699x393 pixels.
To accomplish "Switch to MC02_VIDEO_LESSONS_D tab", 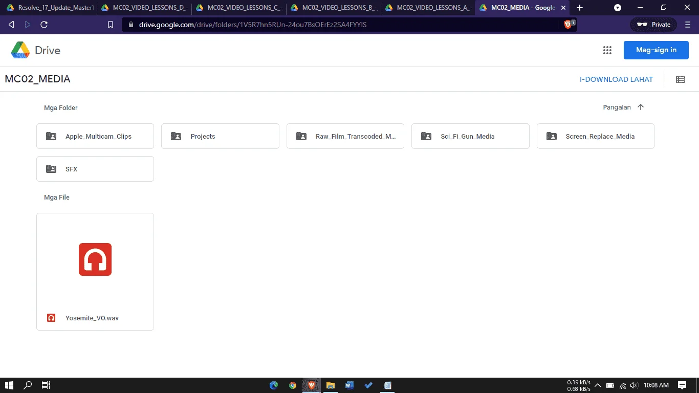I will tap(145, 8).
